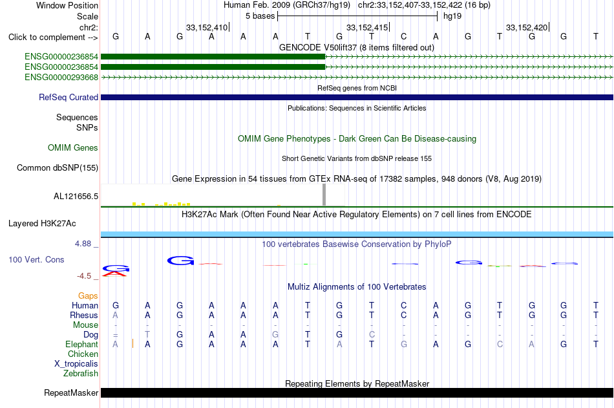614x408 pixels.
Task: Click the RepeatMasker track label
Action: [71, 392]
